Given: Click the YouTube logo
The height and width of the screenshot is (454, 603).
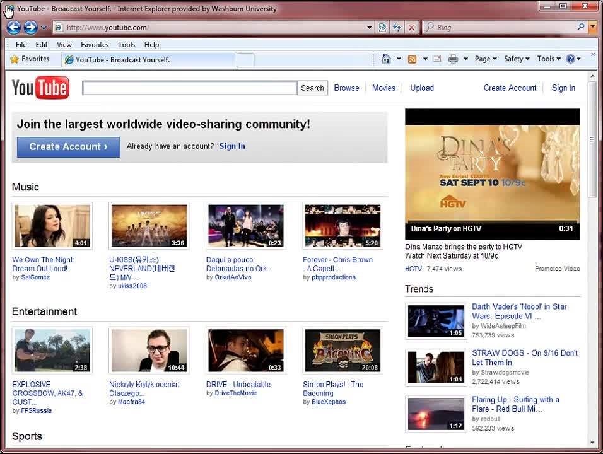Looking at the screenshot, I should [x=41, y=87].
